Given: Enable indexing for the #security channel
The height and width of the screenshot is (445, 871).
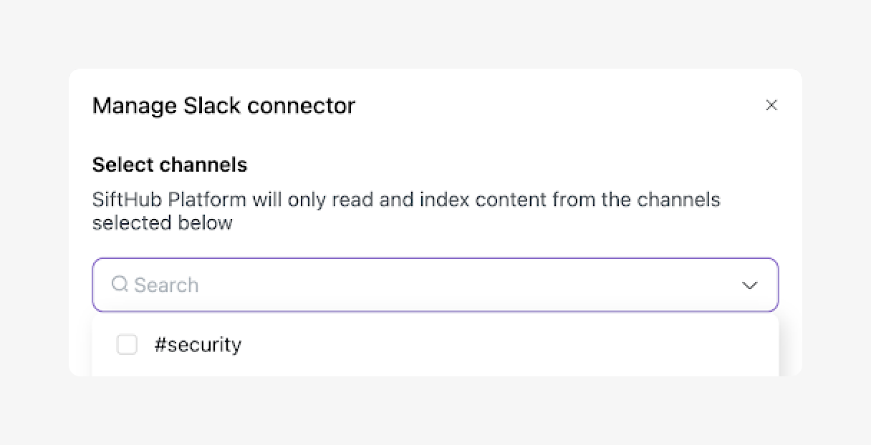Looking at the screenshot, I should coord(127,345).
